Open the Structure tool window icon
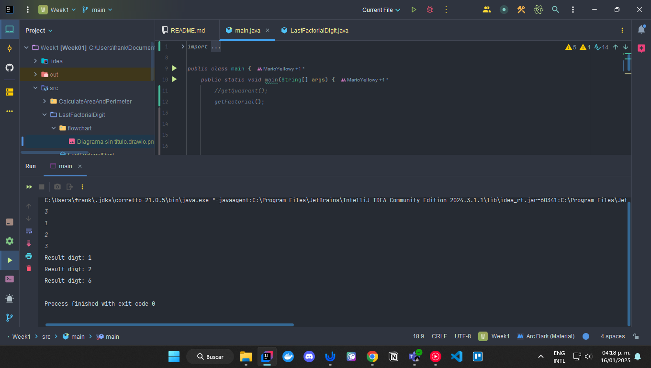The width and height of the screenshot is (651, 368). pos(10,92)
